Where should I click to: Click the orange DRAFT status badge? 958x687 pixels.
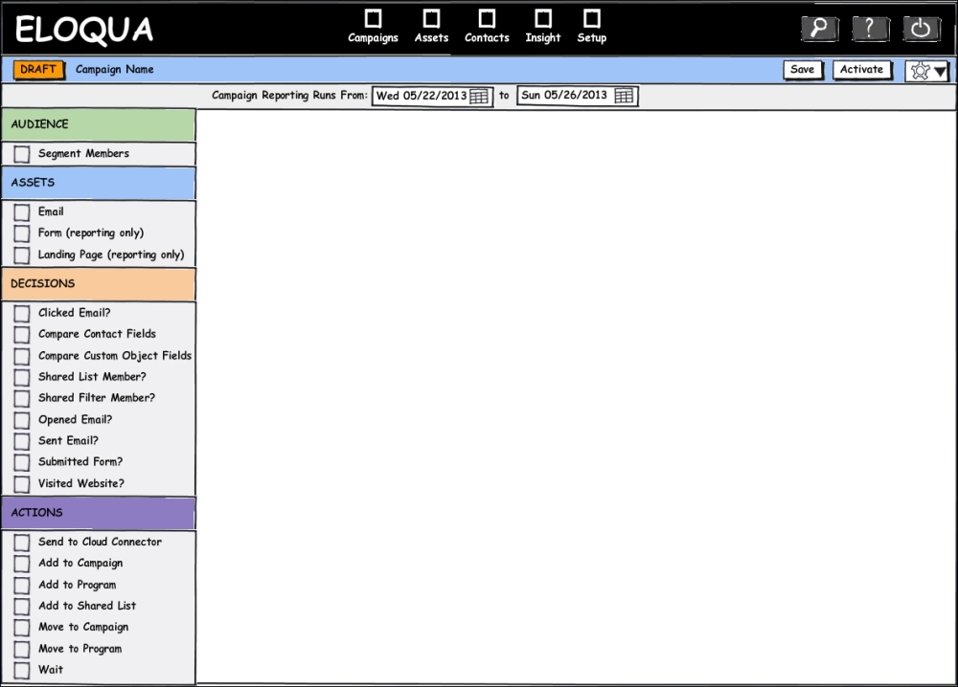coord(38,70)
